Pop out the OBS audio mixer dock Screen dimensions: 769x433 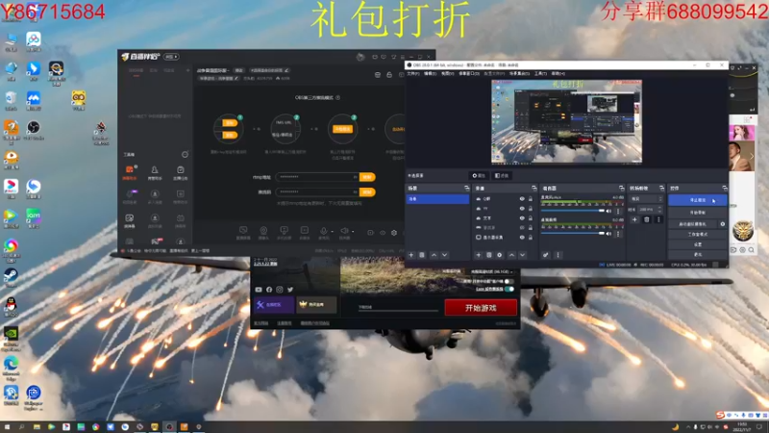(x=621, y=189)
